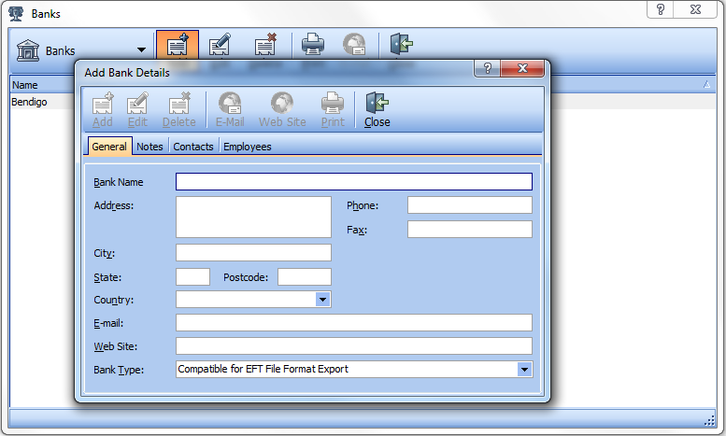This screenshot has height=436, width=726.
Task: Open the Country dropdown
Action: (322, 300)
